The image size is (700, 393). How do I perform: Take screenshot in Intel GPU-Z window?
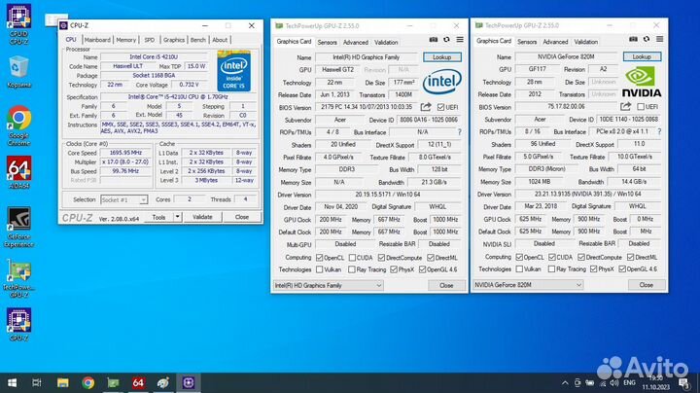click(433, 40)
